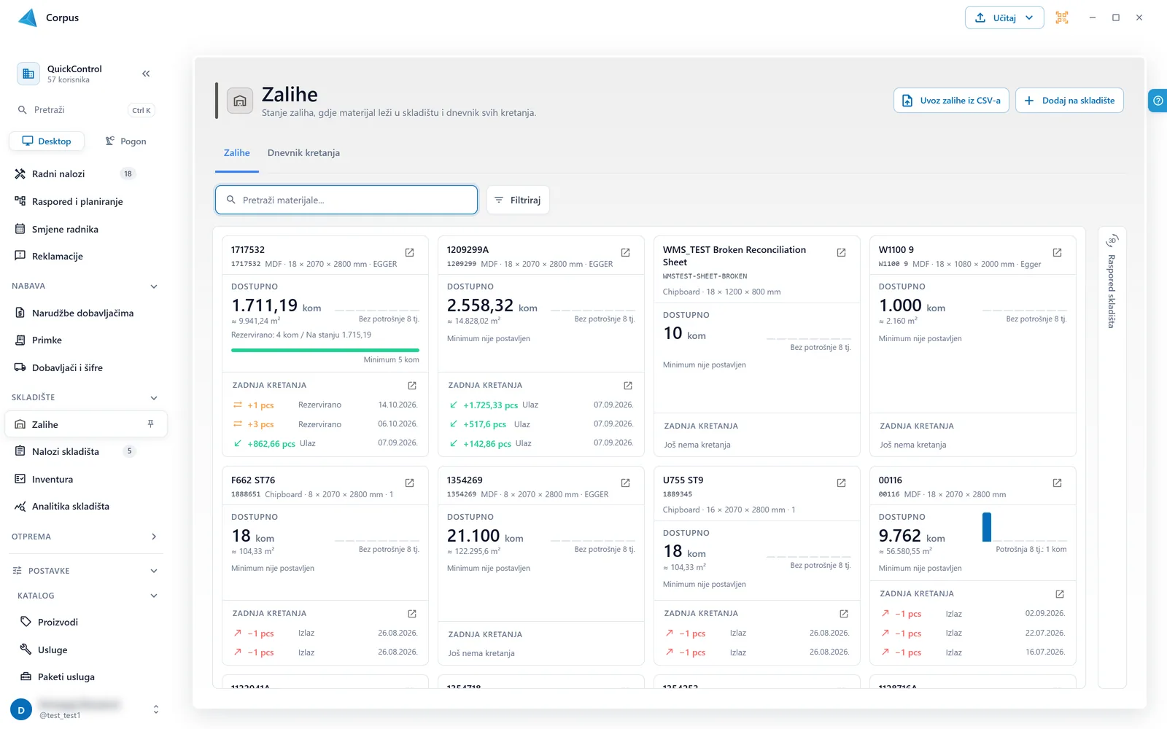Screen dimensions: 1167x729
Task: Focus the Pretraži materijale search field
Action: 346,200
